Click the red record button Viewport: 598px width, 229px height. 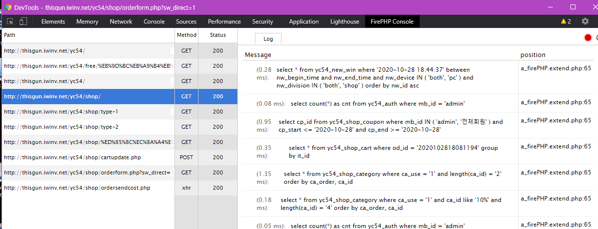588,38
